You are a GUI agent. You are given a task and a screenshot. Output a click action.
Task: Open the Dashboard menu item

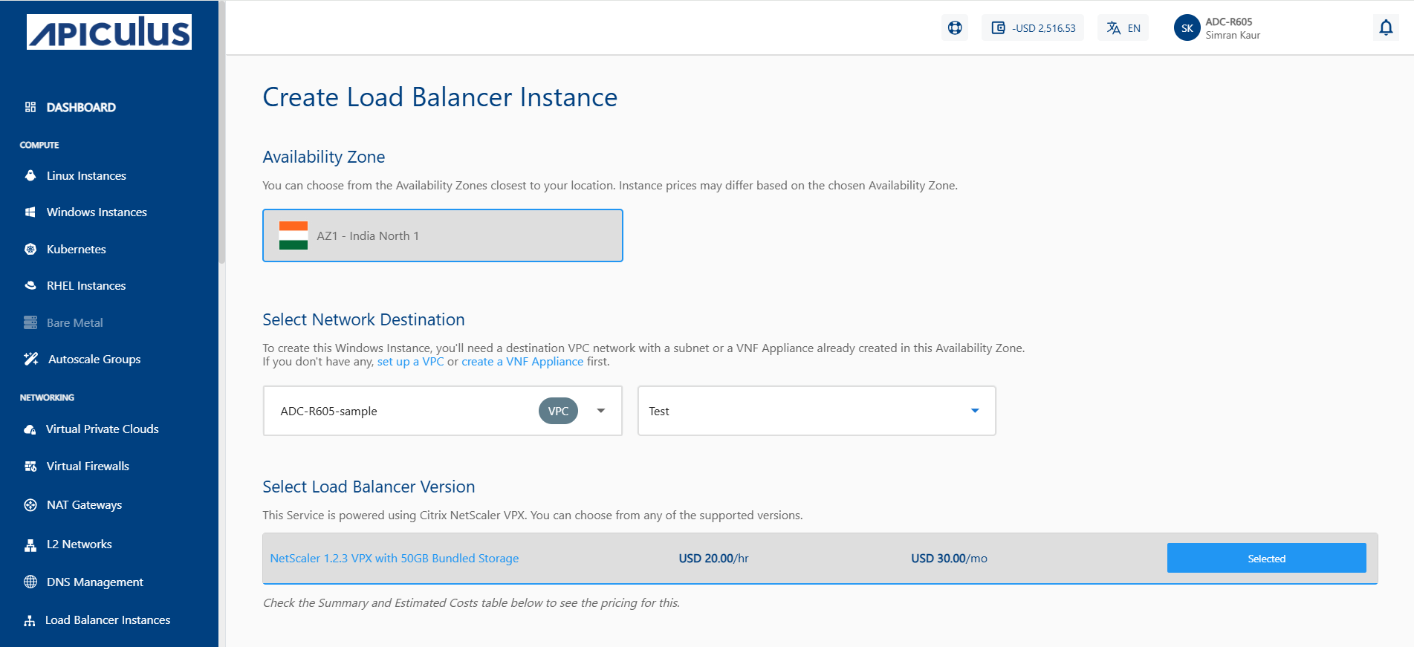coord(81,107)
